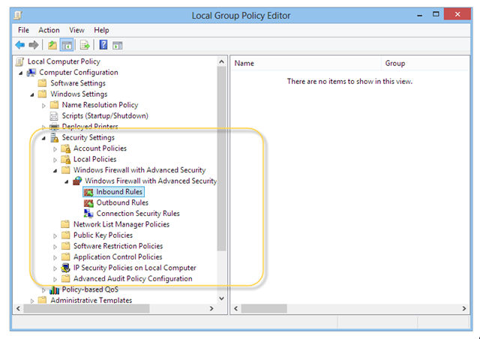Select Network List Manager Policies
This screenshot has height=339, width=480.
tap(121, 224)
